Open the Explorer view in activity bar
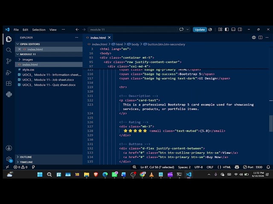The height and width of the screenshot is (204, 273). (9, 39)
